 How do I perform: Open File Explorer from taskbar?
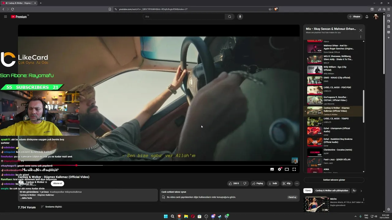point(186,216)
